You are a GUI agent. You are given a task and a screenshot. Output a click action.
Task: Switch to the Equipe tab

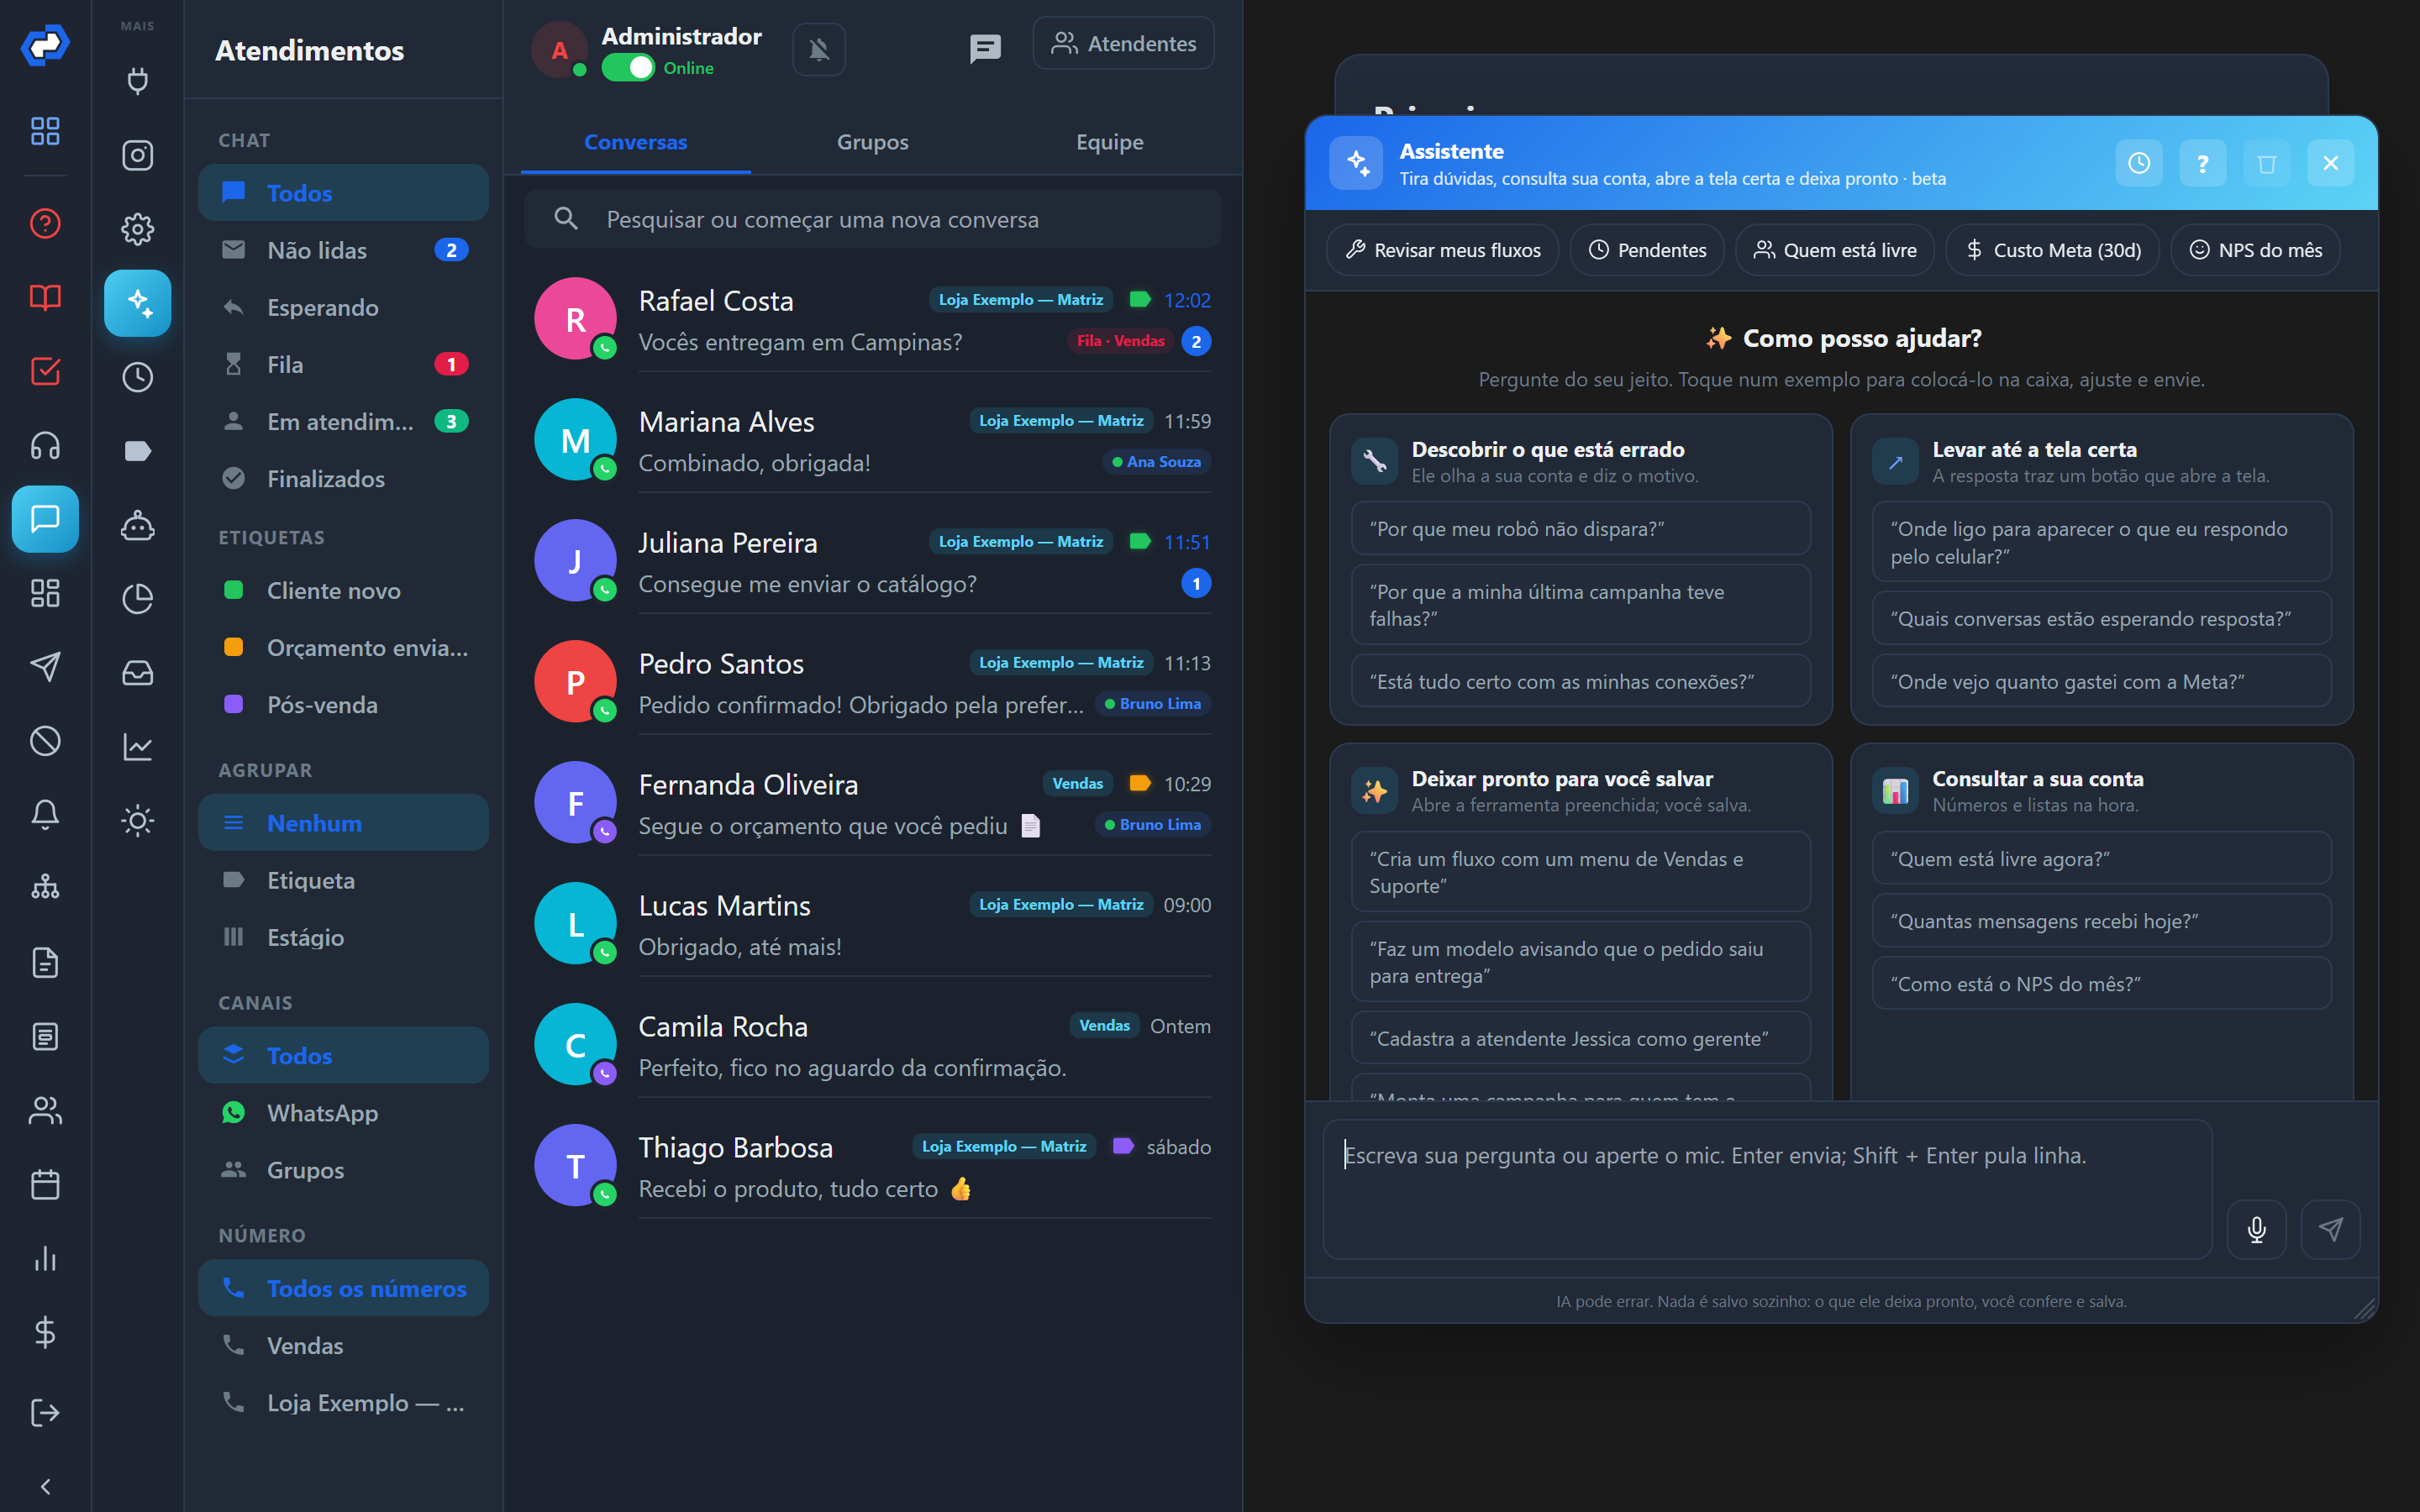pos(1109,142)
